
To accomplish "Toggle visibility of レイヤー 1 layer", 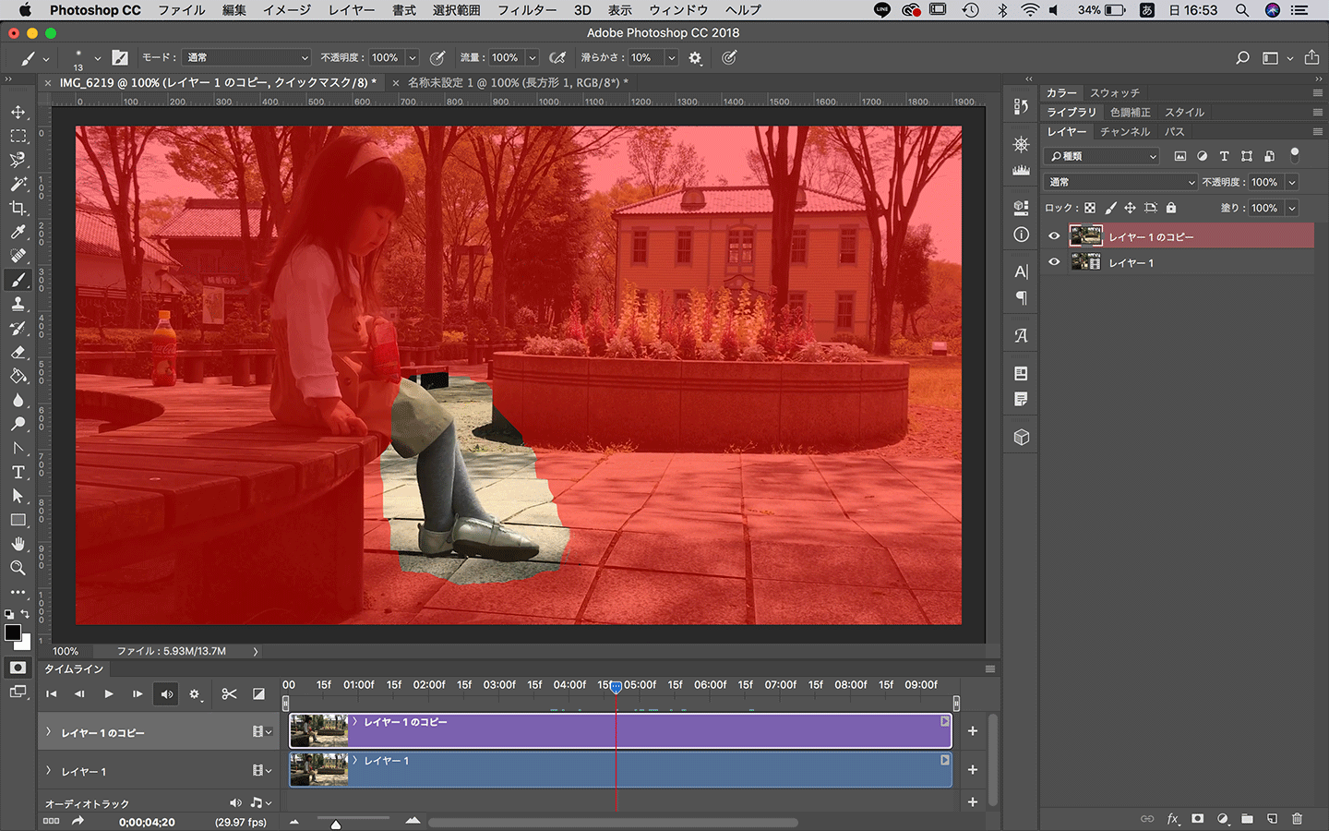I will [1054, 262].
